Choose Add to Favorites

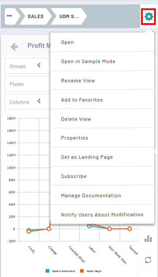pyautogui.click(x=102, y=100)
